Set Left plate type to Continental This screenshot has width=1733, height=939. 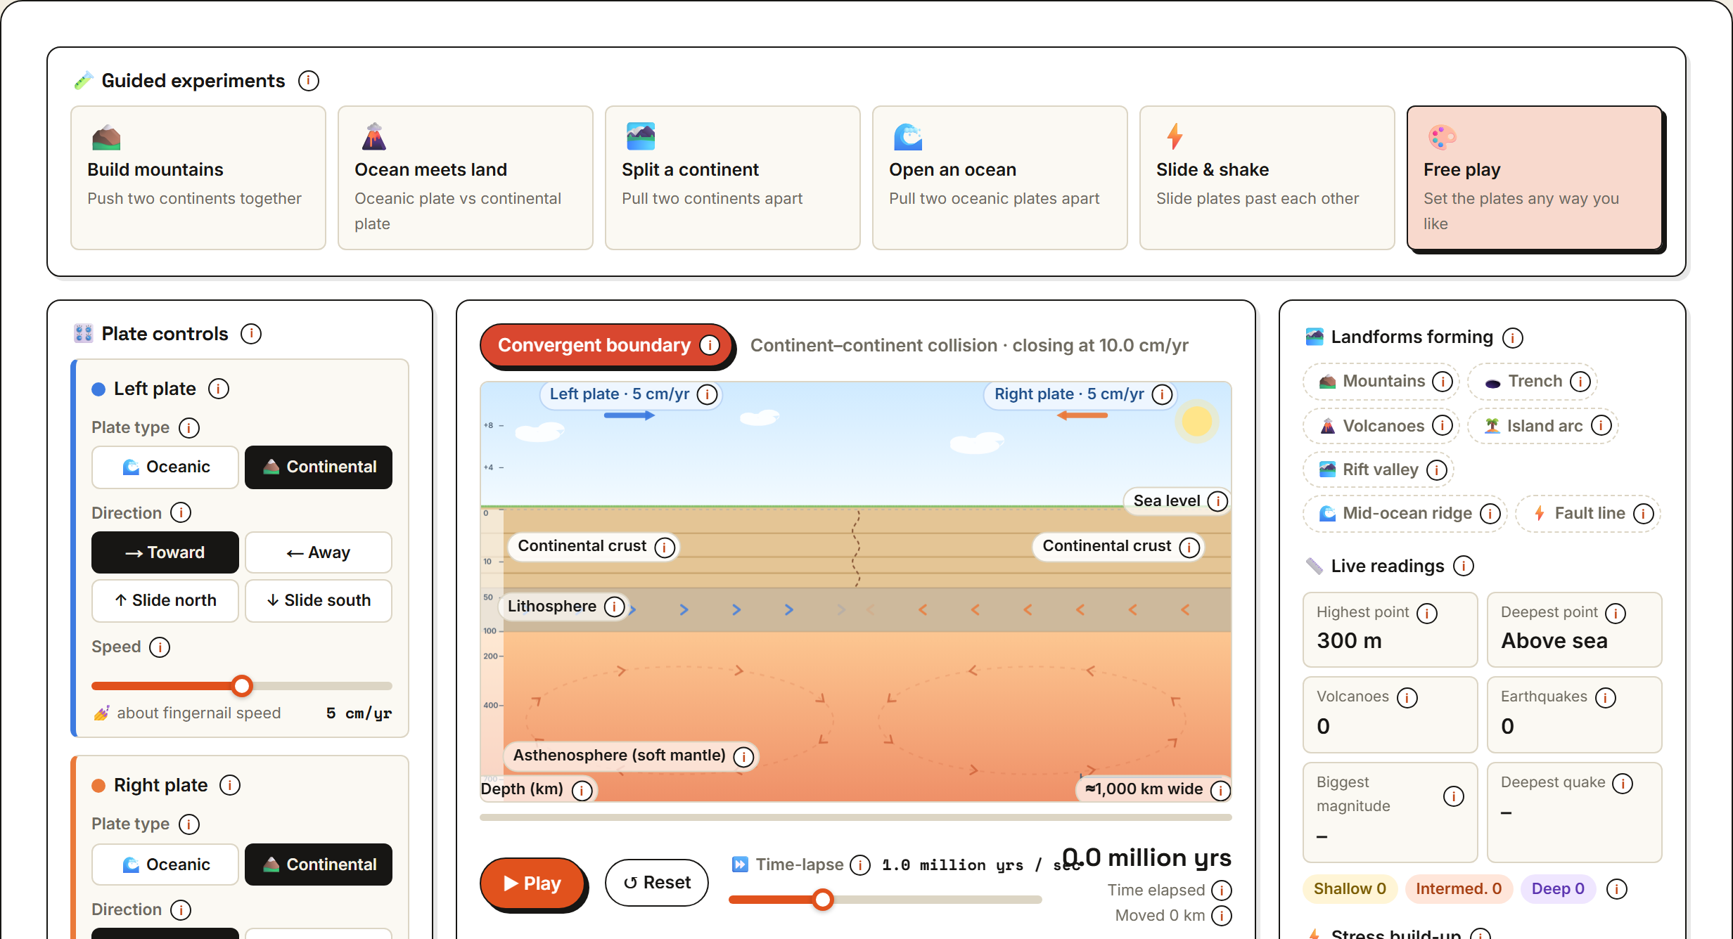point(319,467)
